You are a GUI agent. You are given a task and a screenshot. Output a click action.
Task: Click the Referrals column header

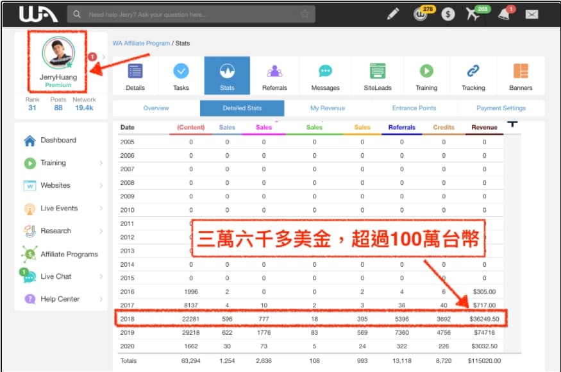pos(402,128)
